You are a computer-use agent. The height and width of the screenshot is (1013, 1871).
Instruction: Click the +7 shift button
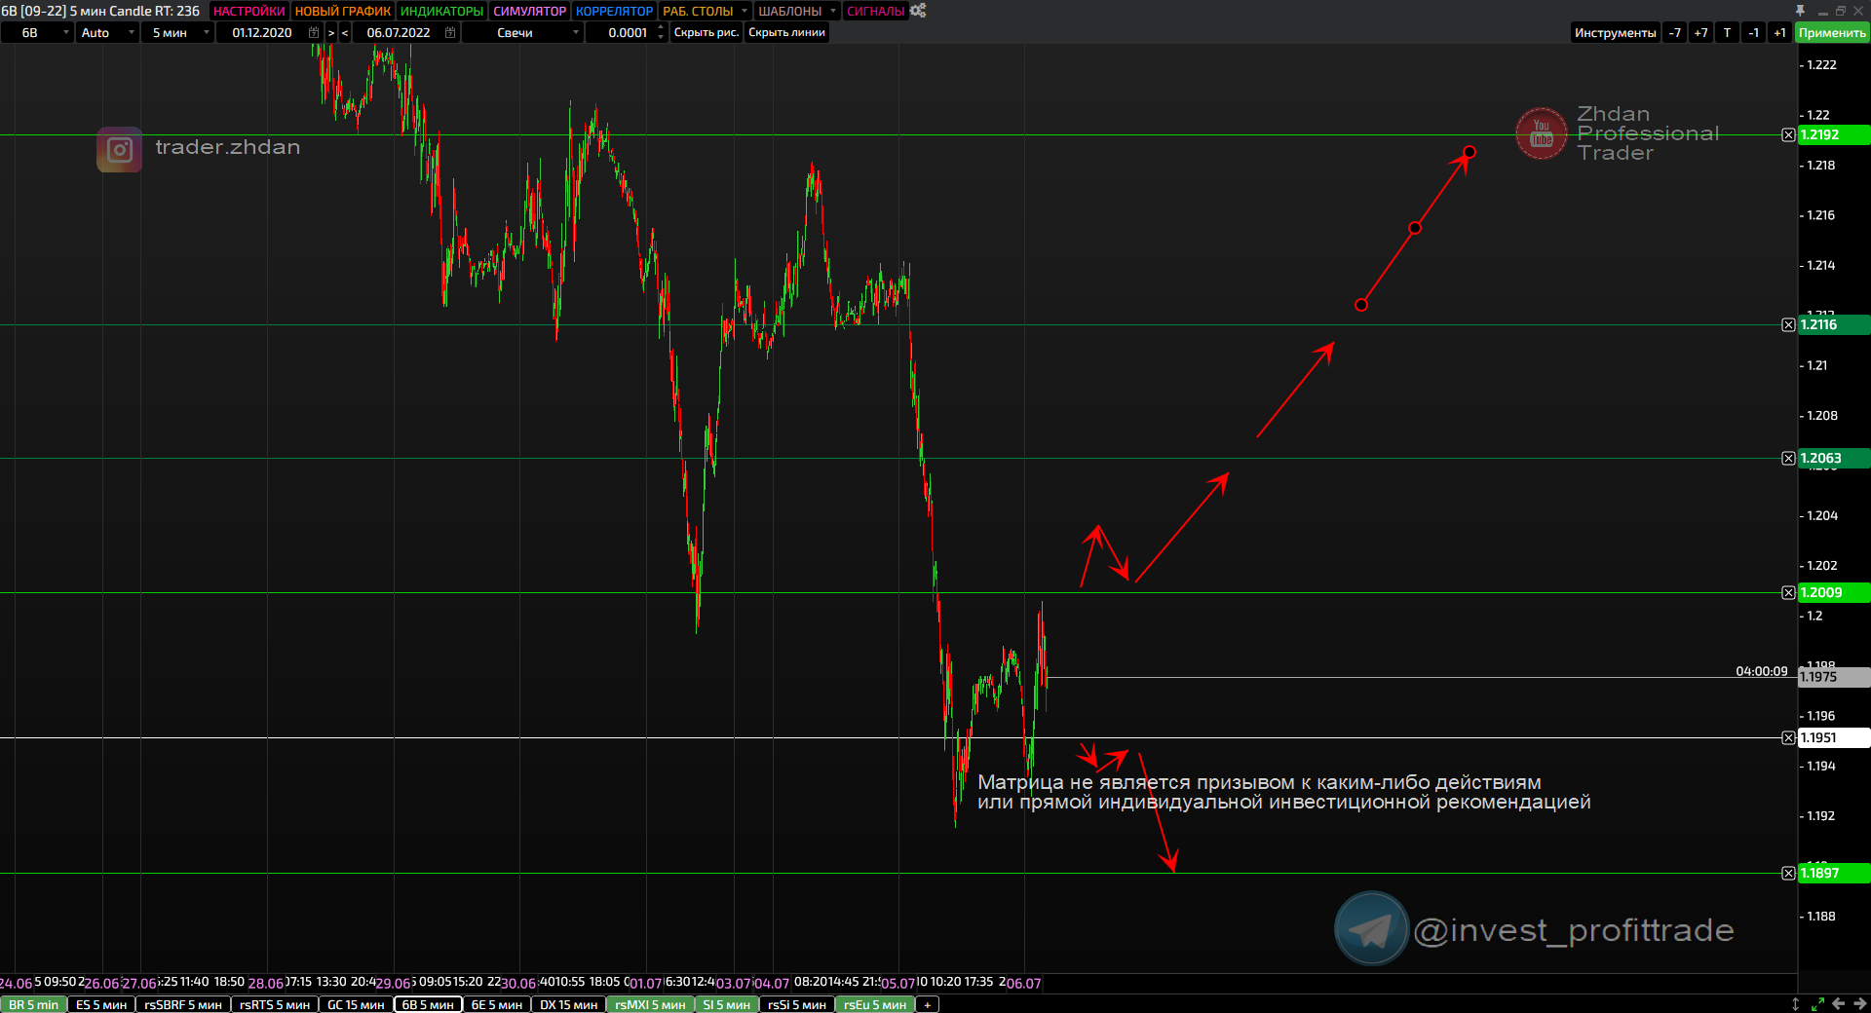(x=1700, y=32)
